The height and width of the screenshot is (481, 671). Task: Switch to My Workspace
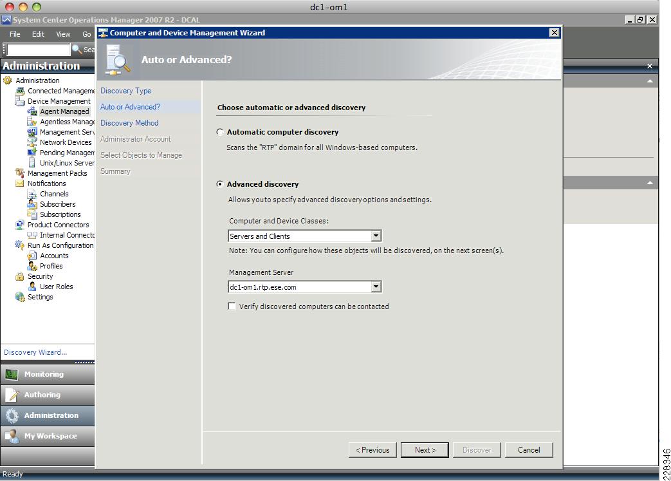[x=48, y=436]
